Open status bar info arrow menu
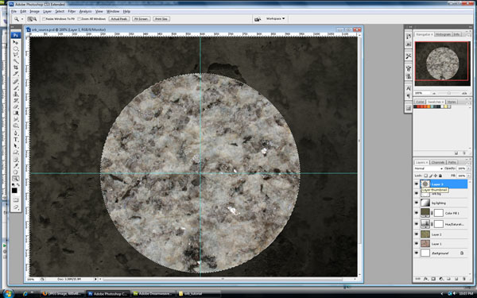Screen dimensions: 477x298 [x=95, y=279]
